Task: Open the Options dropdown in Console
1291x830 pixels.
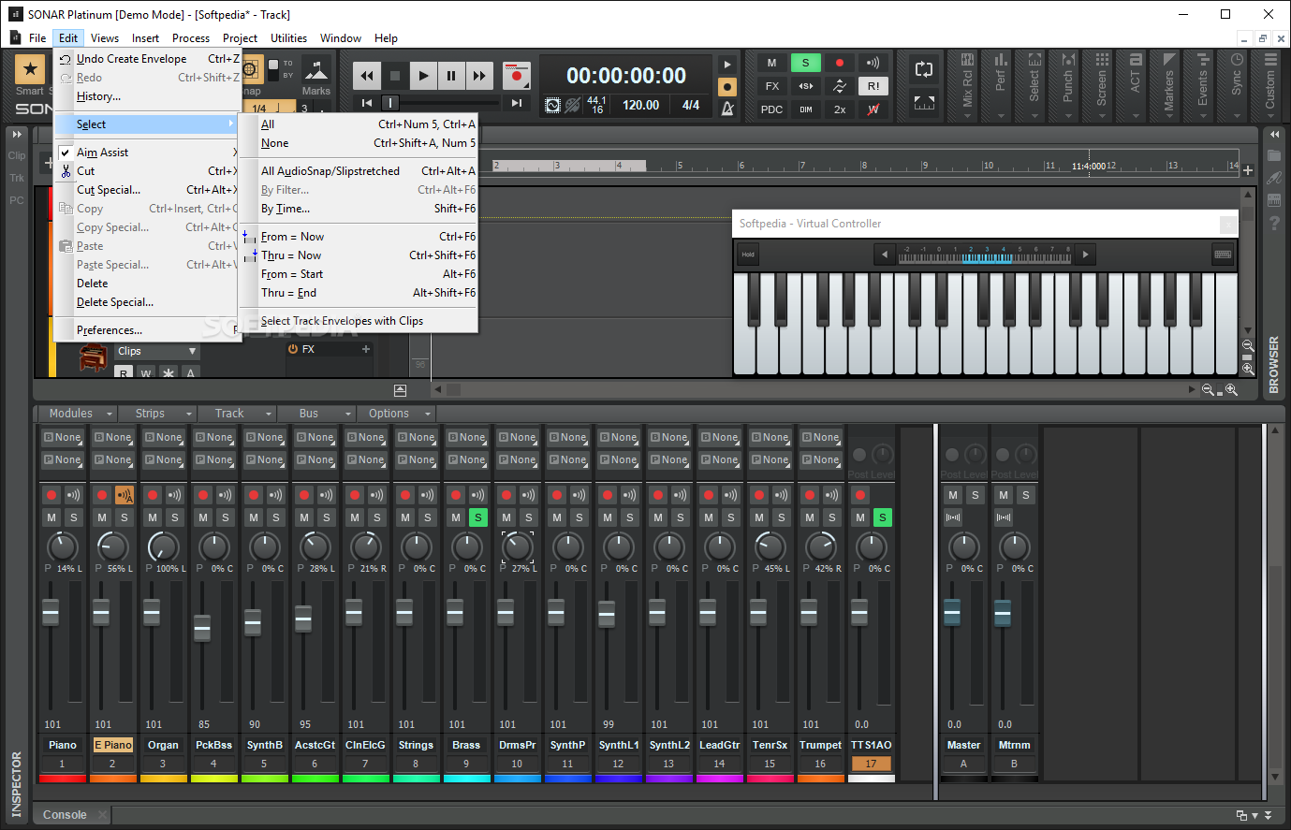Action: [x=396, y=414]
